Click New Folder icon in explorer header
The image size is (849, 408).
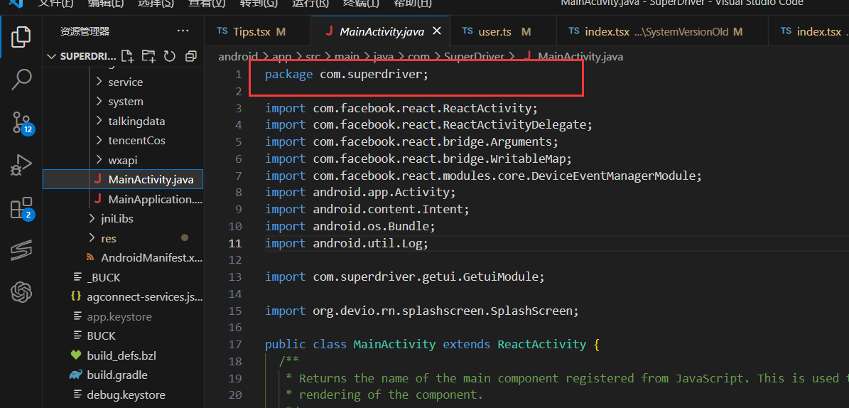tap(148, 56)
